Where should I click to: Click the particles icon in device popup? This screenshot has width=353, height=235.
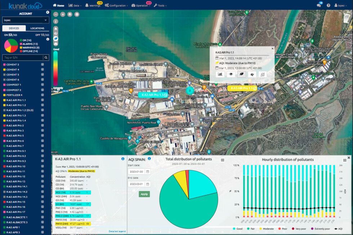[263, 74]
